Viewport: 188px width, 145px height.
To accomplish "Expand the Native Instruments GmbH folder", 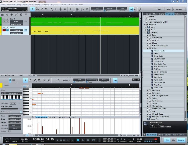I will point(144,22).
